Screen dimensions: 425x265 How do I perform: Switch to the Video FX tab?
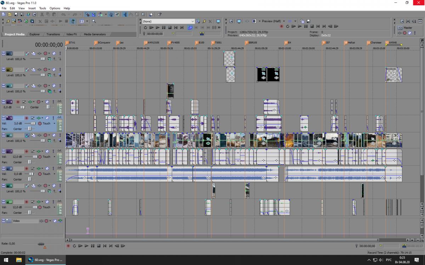click(x=71, y=34)
